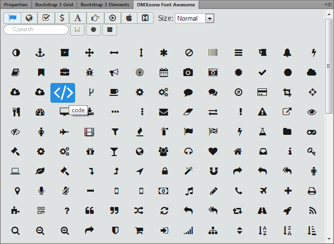
Task: Select the pointing hand directional category button
Action: (x=95, y=18)
